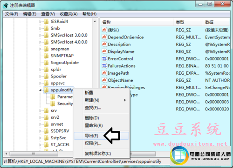Click the tree horizontal scrollbar thumb
233x168 pixels.
[34, 154]
